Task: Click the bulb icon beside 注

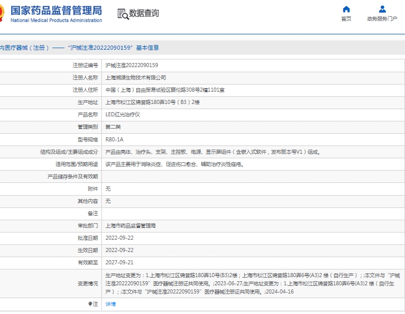Action: [90, 304]
